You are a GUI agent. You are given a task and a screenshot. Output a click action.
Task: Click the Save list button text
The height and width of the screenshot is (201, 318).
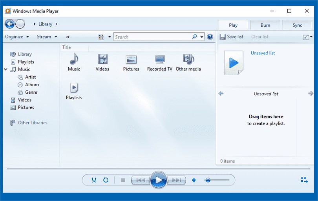(x=235, y=37)
